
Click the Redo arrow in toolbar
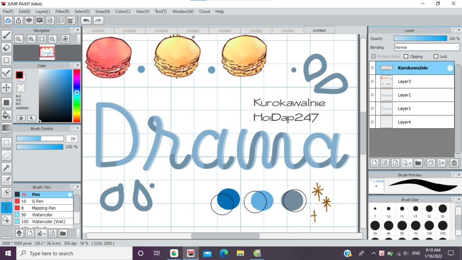98,20
